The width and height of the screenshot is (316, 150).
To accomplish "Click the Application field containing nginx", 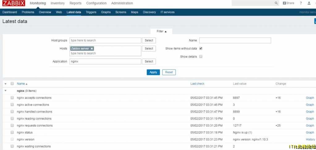I will pos(105,61).
